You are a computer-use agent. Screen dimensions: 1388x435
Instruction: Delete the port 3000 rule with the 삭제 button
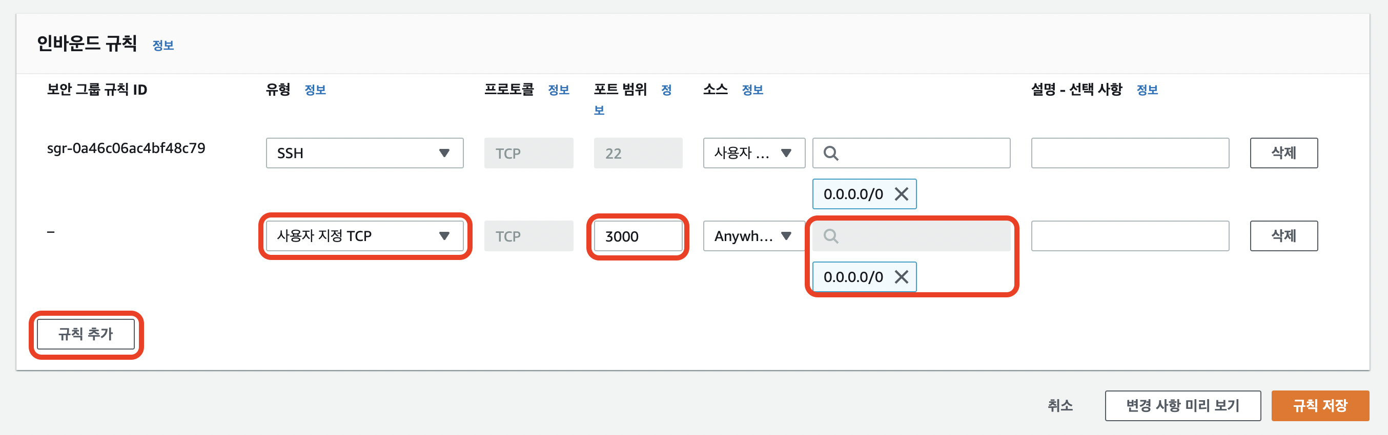pyautogui.click(x=1284, y=236)
